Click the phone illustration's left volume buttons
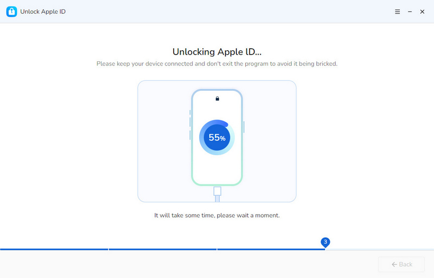 (x=190, y=125)
